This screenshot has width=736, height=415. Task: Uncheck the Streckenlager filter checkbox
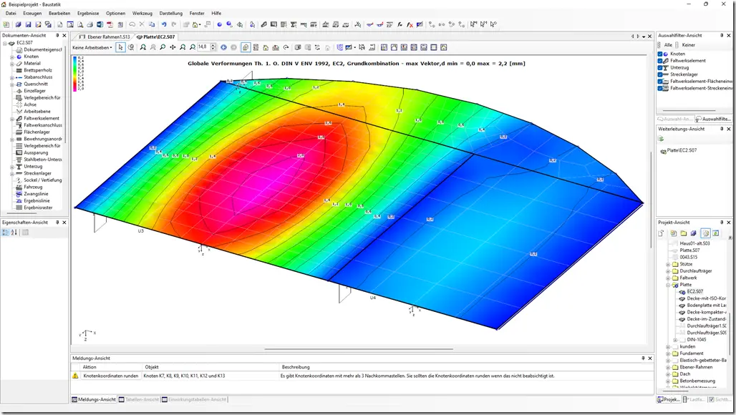coord(659,74)
